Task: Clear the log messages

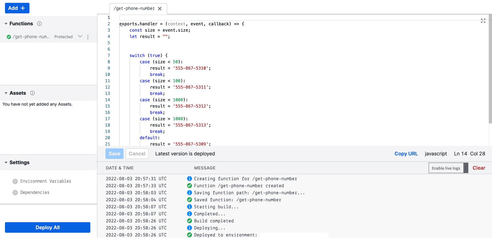Action: click(x=478, y=168)
